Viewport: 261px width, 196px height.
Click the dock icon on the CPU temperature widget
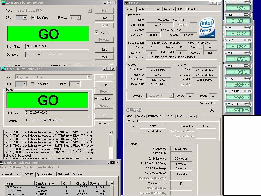click(x=246, y=53)
